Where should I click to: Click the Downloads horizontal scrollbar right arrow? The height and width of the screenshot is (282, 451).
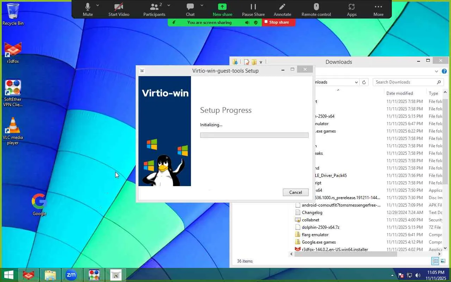coord(440,254)
